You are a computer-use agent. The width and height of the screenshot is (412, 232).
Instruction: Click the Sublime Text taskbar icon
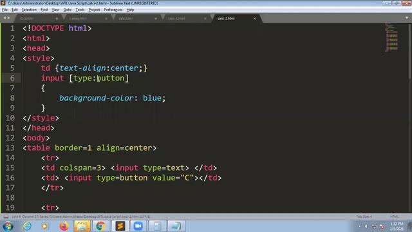point(120,226)
